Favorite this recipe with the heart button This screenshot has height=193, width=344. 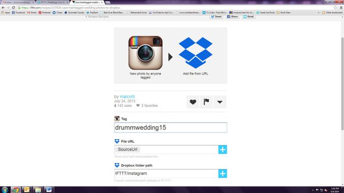click(193, 102)
